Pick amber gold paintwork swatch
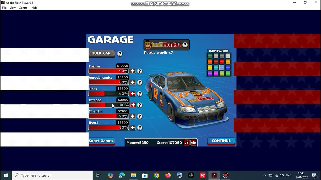Viewport: 321px width, 180px height. coord(228,62)
